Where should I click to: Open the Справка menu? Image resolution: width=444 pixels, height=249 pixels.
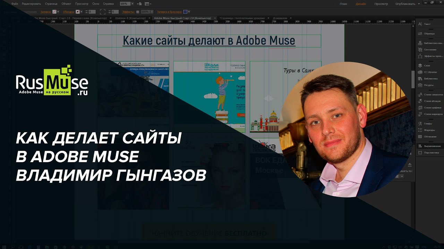pyautogui.click(x=108, y=4)
